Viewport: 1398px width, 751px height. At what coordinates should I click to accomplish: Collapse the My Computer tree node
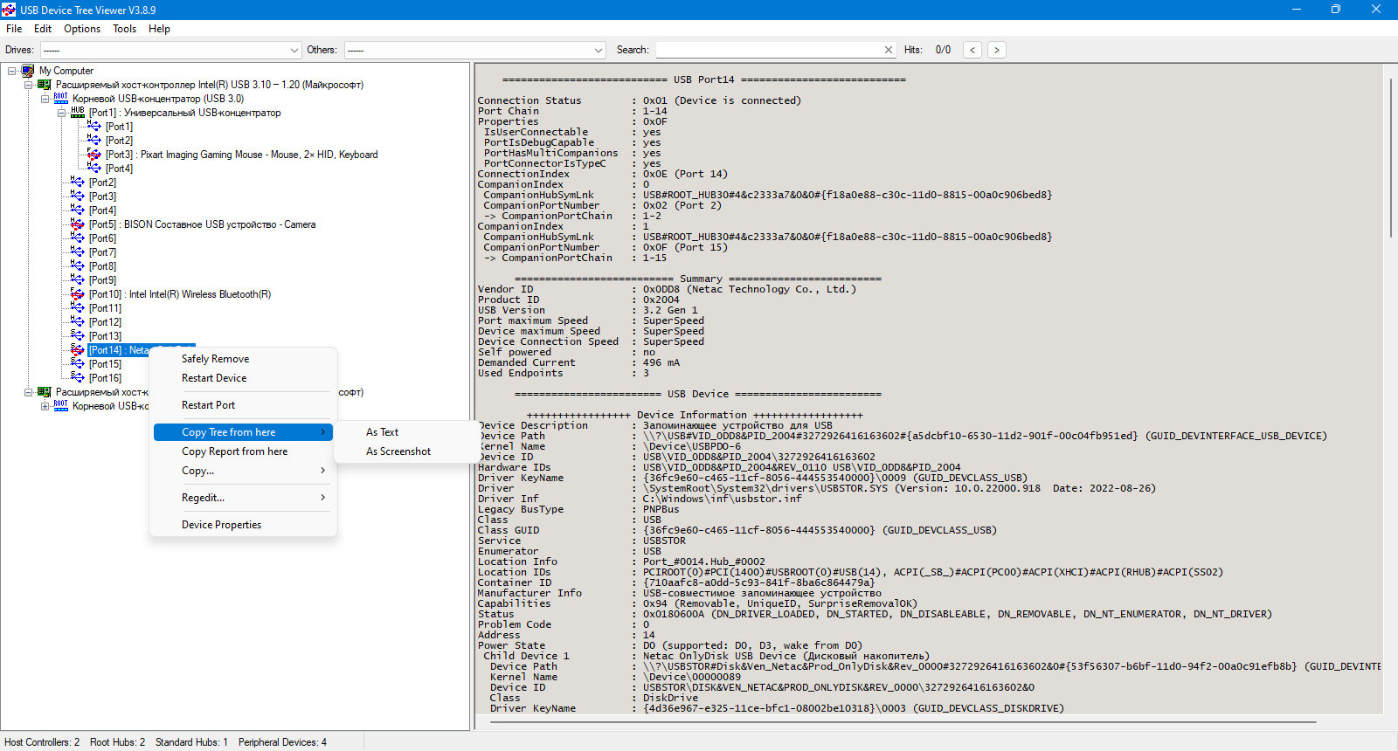pyautogui.click(x=12, y=71)
